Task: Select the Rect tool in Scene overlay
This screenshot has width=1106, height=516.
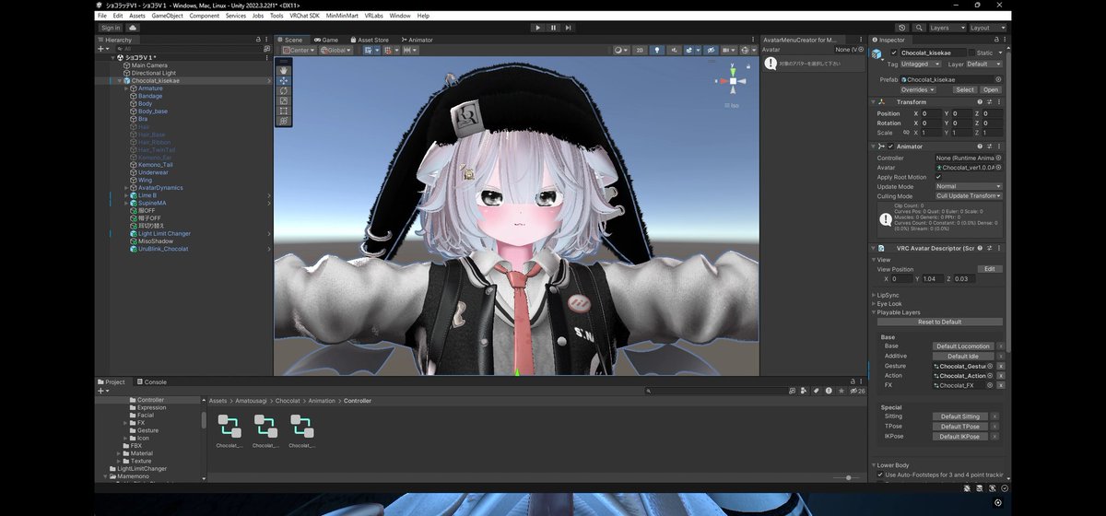Action: [x=284, y=111]
